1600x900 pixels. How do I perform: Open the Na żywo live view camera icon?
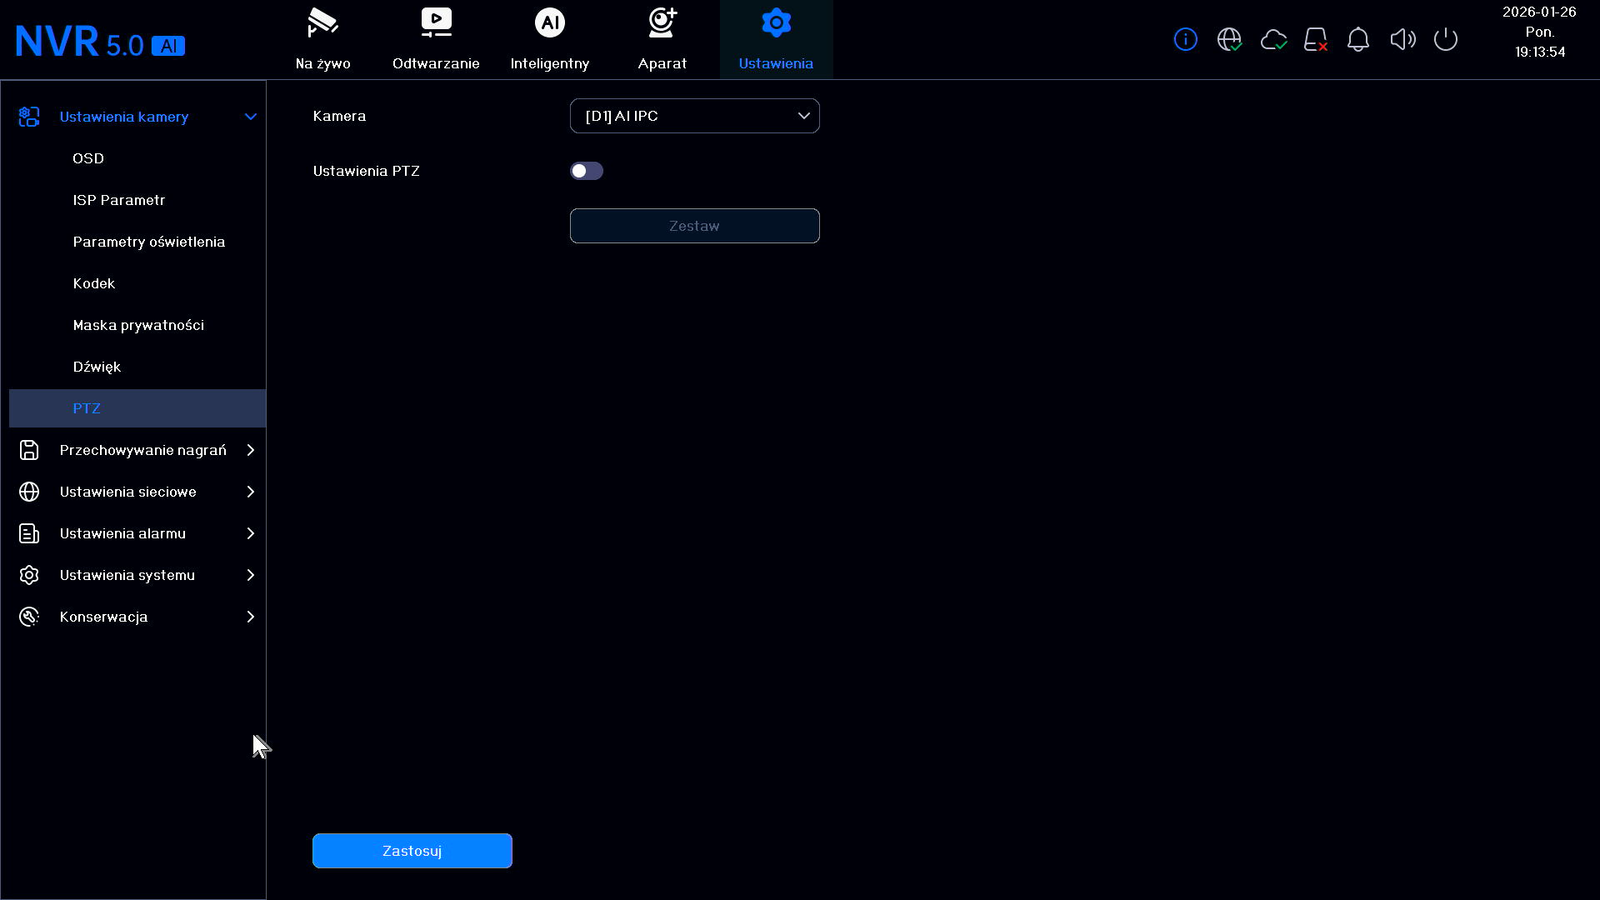click(x=322, y=23)
